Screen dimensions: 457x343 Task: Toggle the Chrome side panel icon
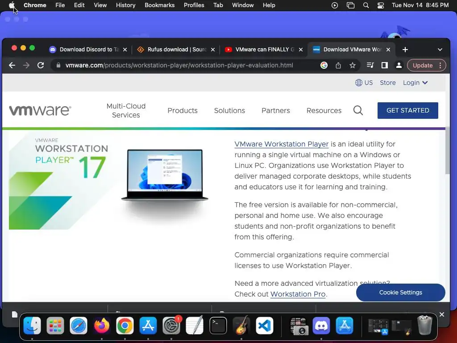pos(384,65)
